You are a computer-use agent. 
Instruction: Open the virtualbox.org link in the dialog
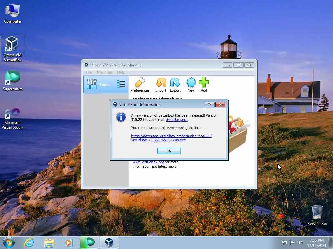coord(176,120)
